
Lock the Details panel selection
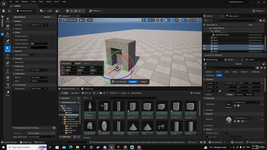click(264, 64)
